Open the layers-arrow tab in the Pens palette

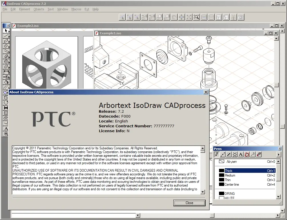click(x=259, y=154)
